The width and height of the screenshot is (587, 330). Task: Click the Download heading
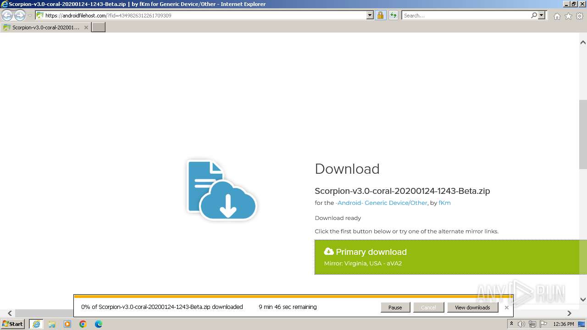pos(347,169)
